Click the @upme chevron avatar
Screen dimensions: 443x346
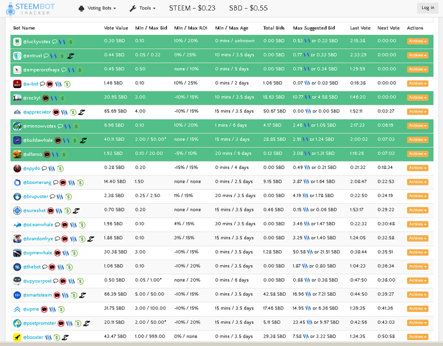click(17, 309)
